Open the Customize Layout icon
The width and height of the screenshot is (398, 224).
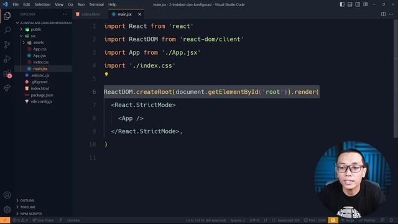click(366, 4)
